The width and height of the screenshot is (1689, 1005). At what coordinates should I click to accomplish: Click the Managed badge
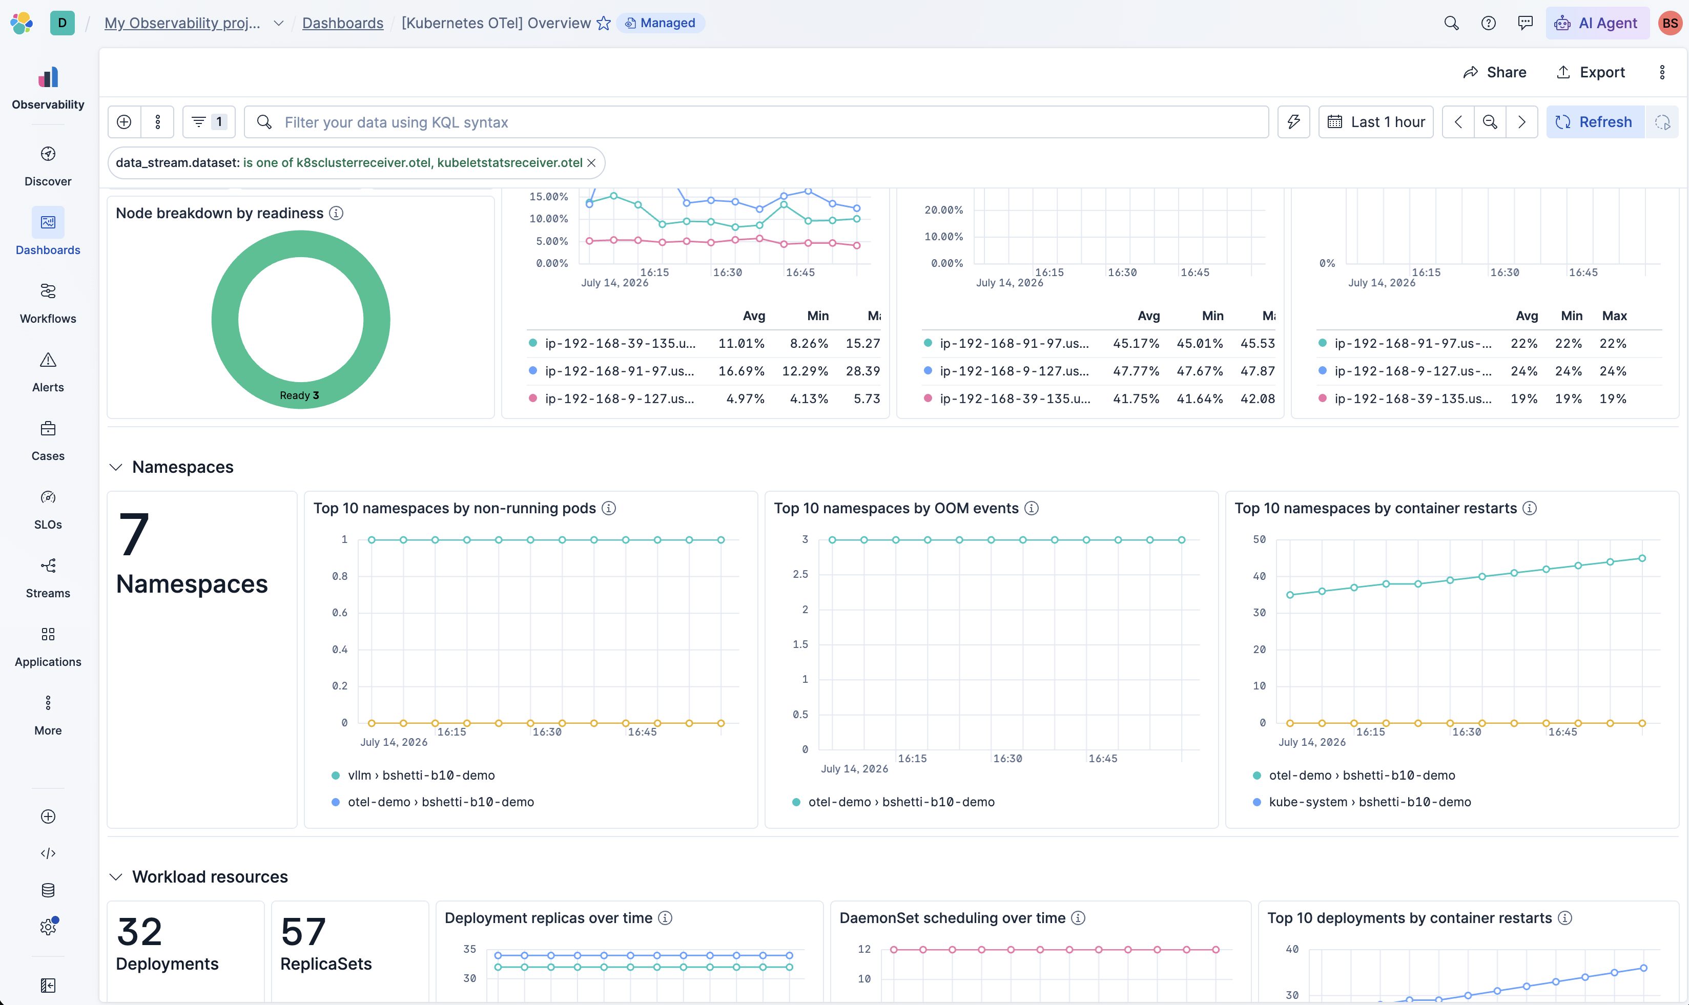[x=661, y=23]
